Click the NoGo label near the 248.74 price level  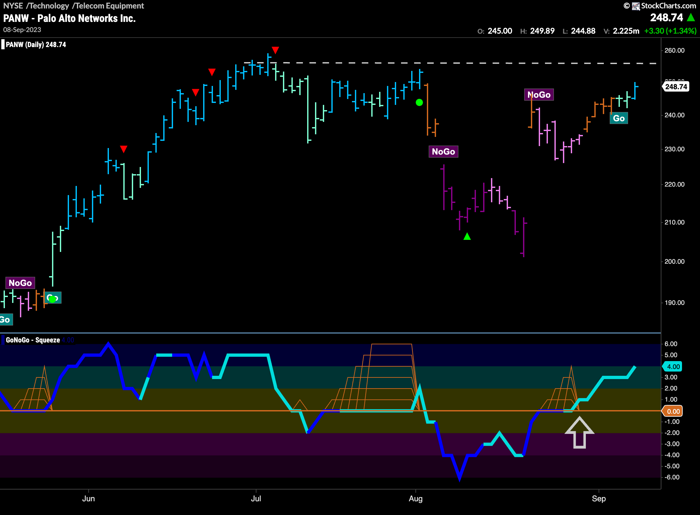pos(539,95)
